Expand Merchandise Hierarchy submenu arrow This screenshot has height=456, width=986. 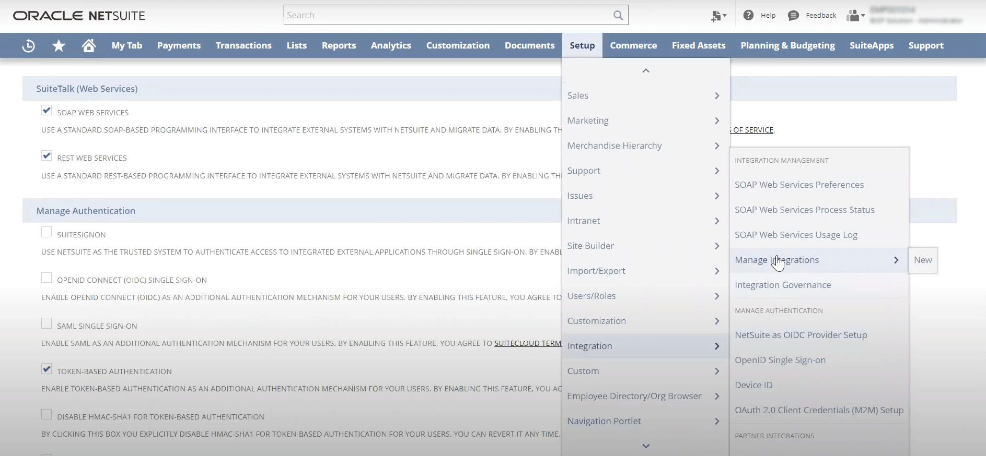pos(717,146)
